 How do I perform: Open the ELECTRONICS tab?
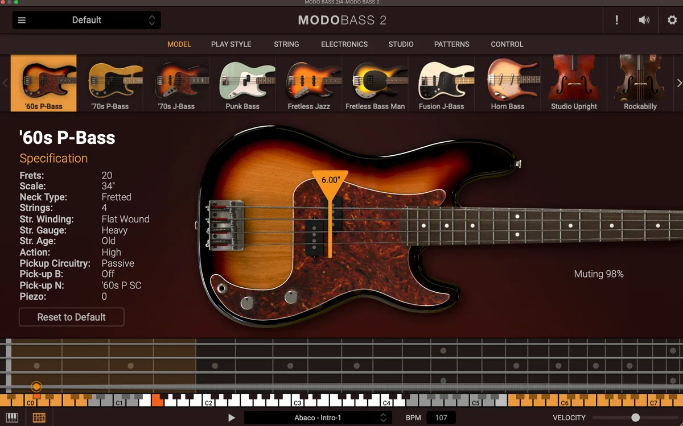coord(344,44)
